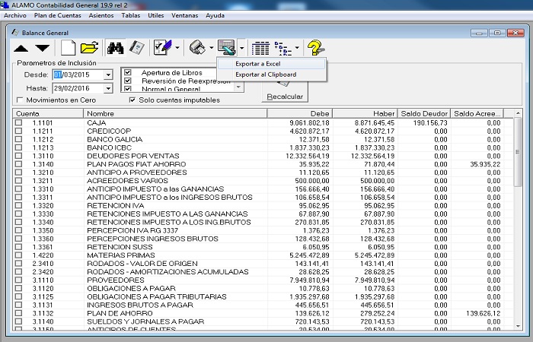Sort by Saldo Deudor column header
533x342 pixels.
[x=424, y=114]
